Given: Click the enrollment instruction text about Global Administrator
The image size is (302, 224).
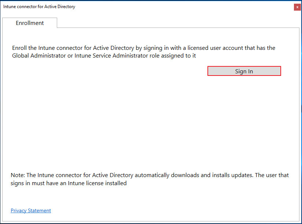Looking at the screenshot, I should point(144,52).
